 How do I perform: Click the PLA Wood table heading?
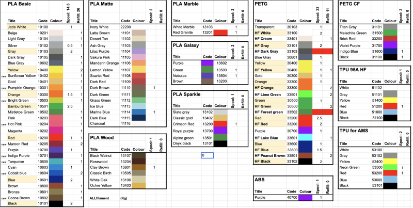[x=102, y=137]
